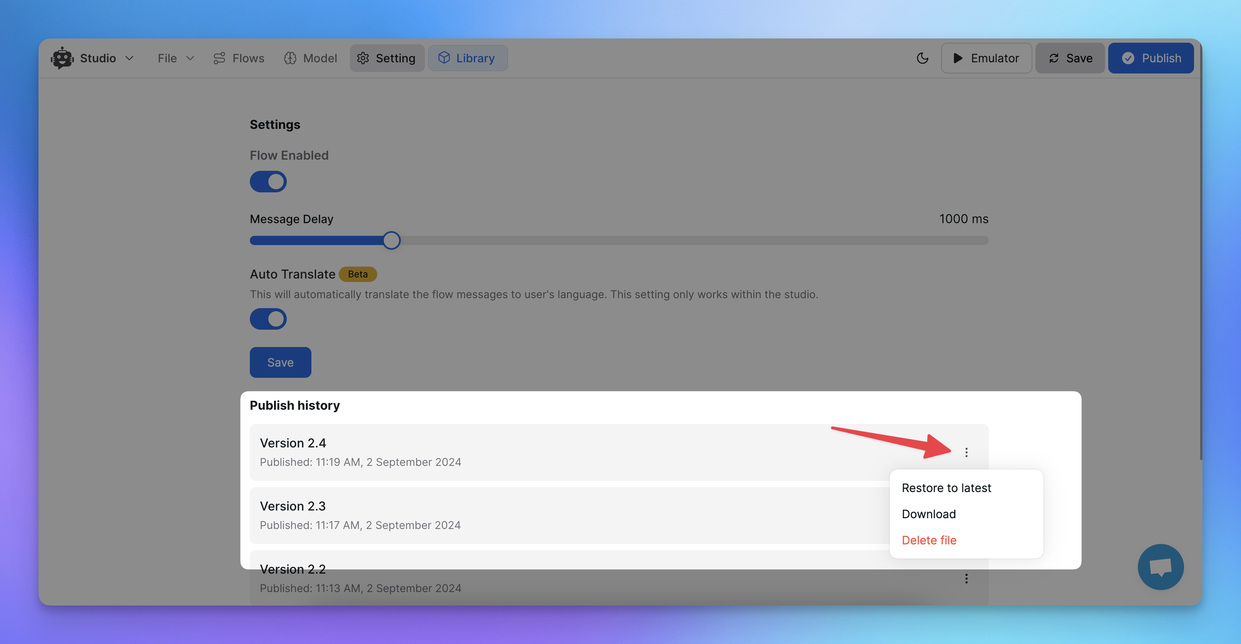Select the Version 2.2 entry
This screenshot has height=644, width=1241.
coord(619,577)
